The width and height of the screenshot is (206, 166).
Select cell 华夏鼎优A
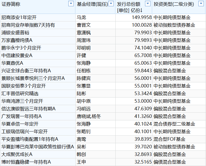pyautogui.click(x=38, y=63)
